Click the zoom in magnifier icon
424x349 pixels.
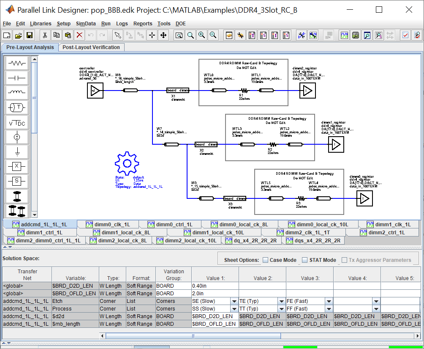(x=202, y=35)
